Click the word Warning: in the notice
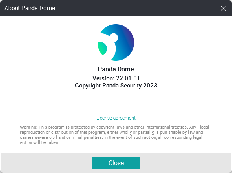The height and width of the screenshot is (173, 232). 29,127
